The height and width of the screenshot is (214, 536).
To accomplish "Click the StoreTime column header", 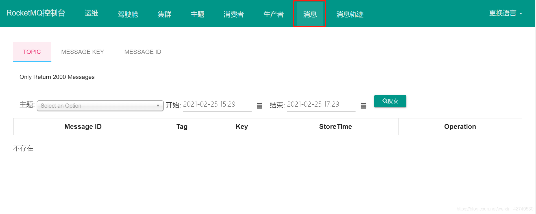I will [x=335, y=127].
